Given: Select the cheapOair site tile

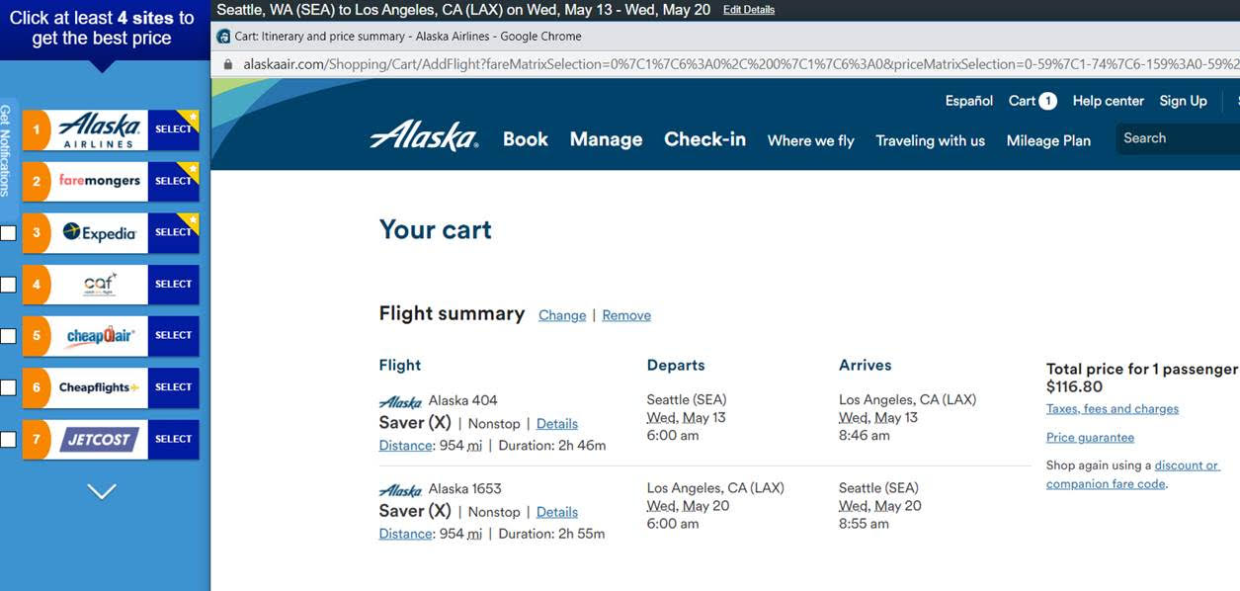Looking at the screenshot, I should click(x=111, y=335).
